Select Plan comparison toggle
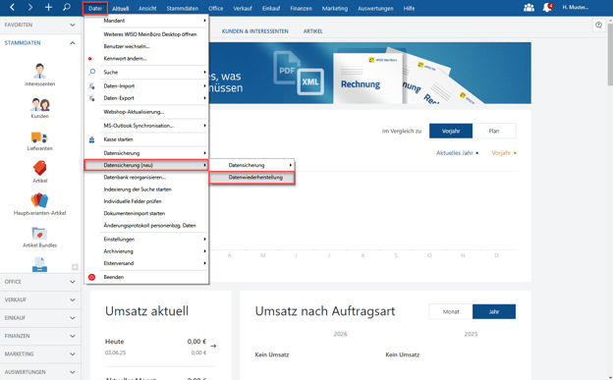The image size is (613, 380). tap(494, 131)
